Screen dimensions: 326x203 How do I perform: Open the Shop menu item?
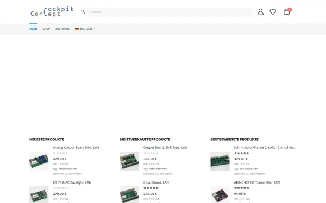click(x=46, y=29)
